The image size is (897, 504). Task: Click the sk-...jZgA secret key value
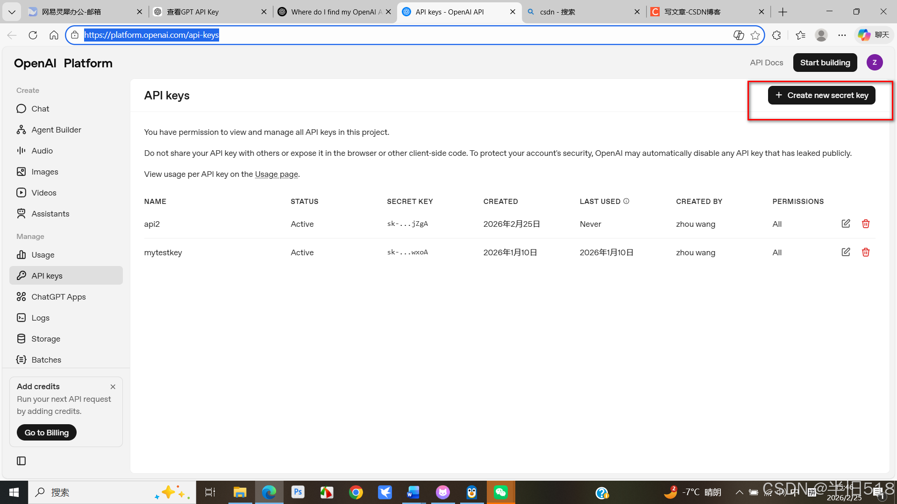click(x=407, y=224)
